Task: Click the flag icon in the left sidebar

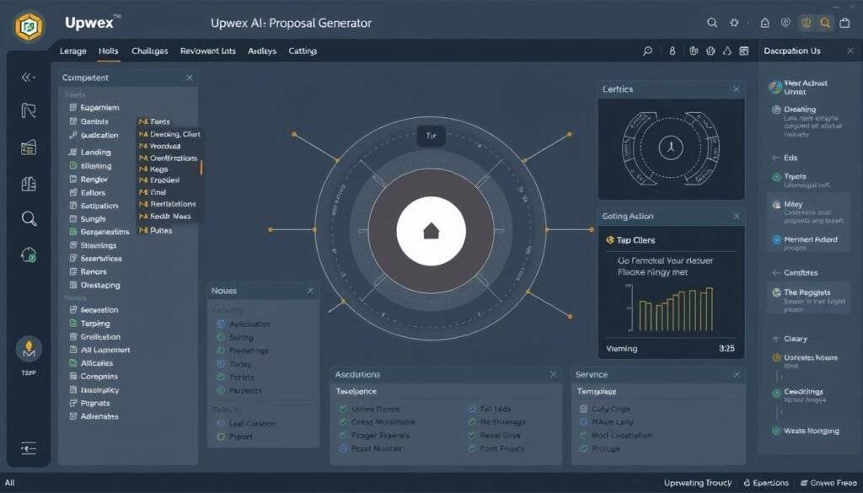Action: coord(29,110)
